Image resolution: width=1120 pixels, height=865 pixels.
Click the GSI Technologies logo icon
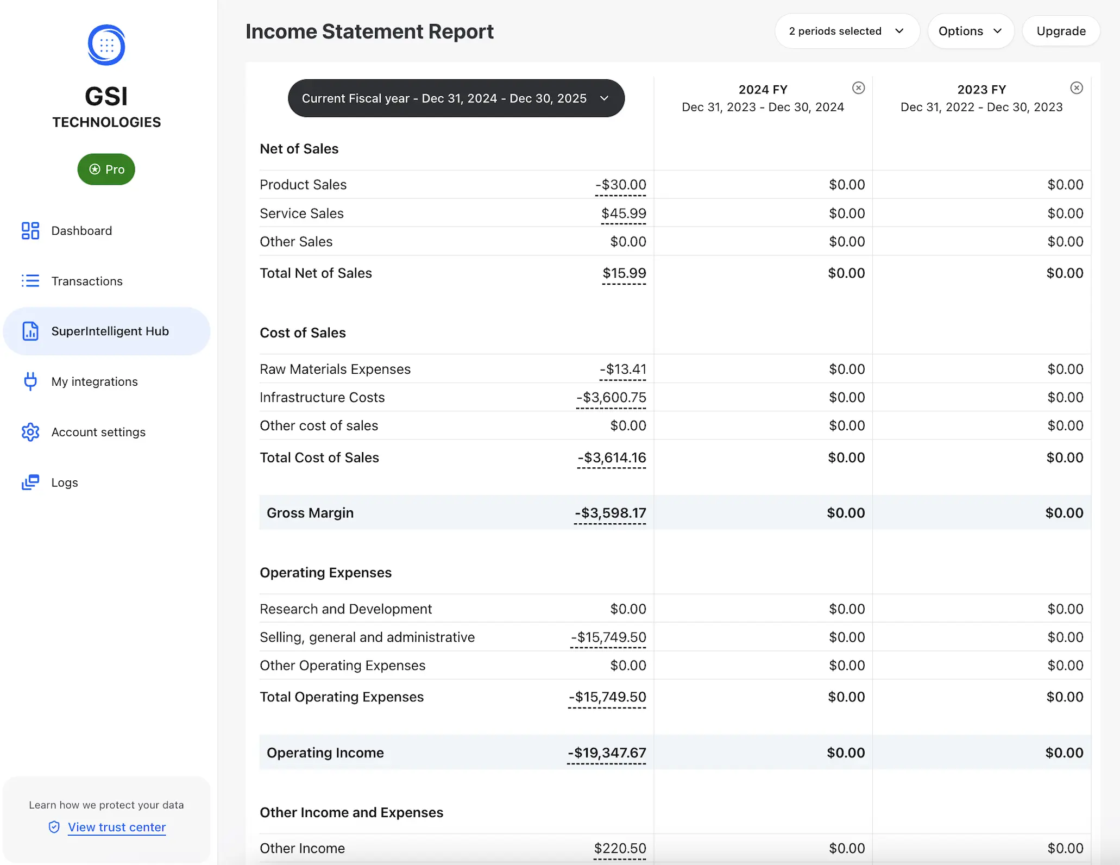click(x=106, y=45)
